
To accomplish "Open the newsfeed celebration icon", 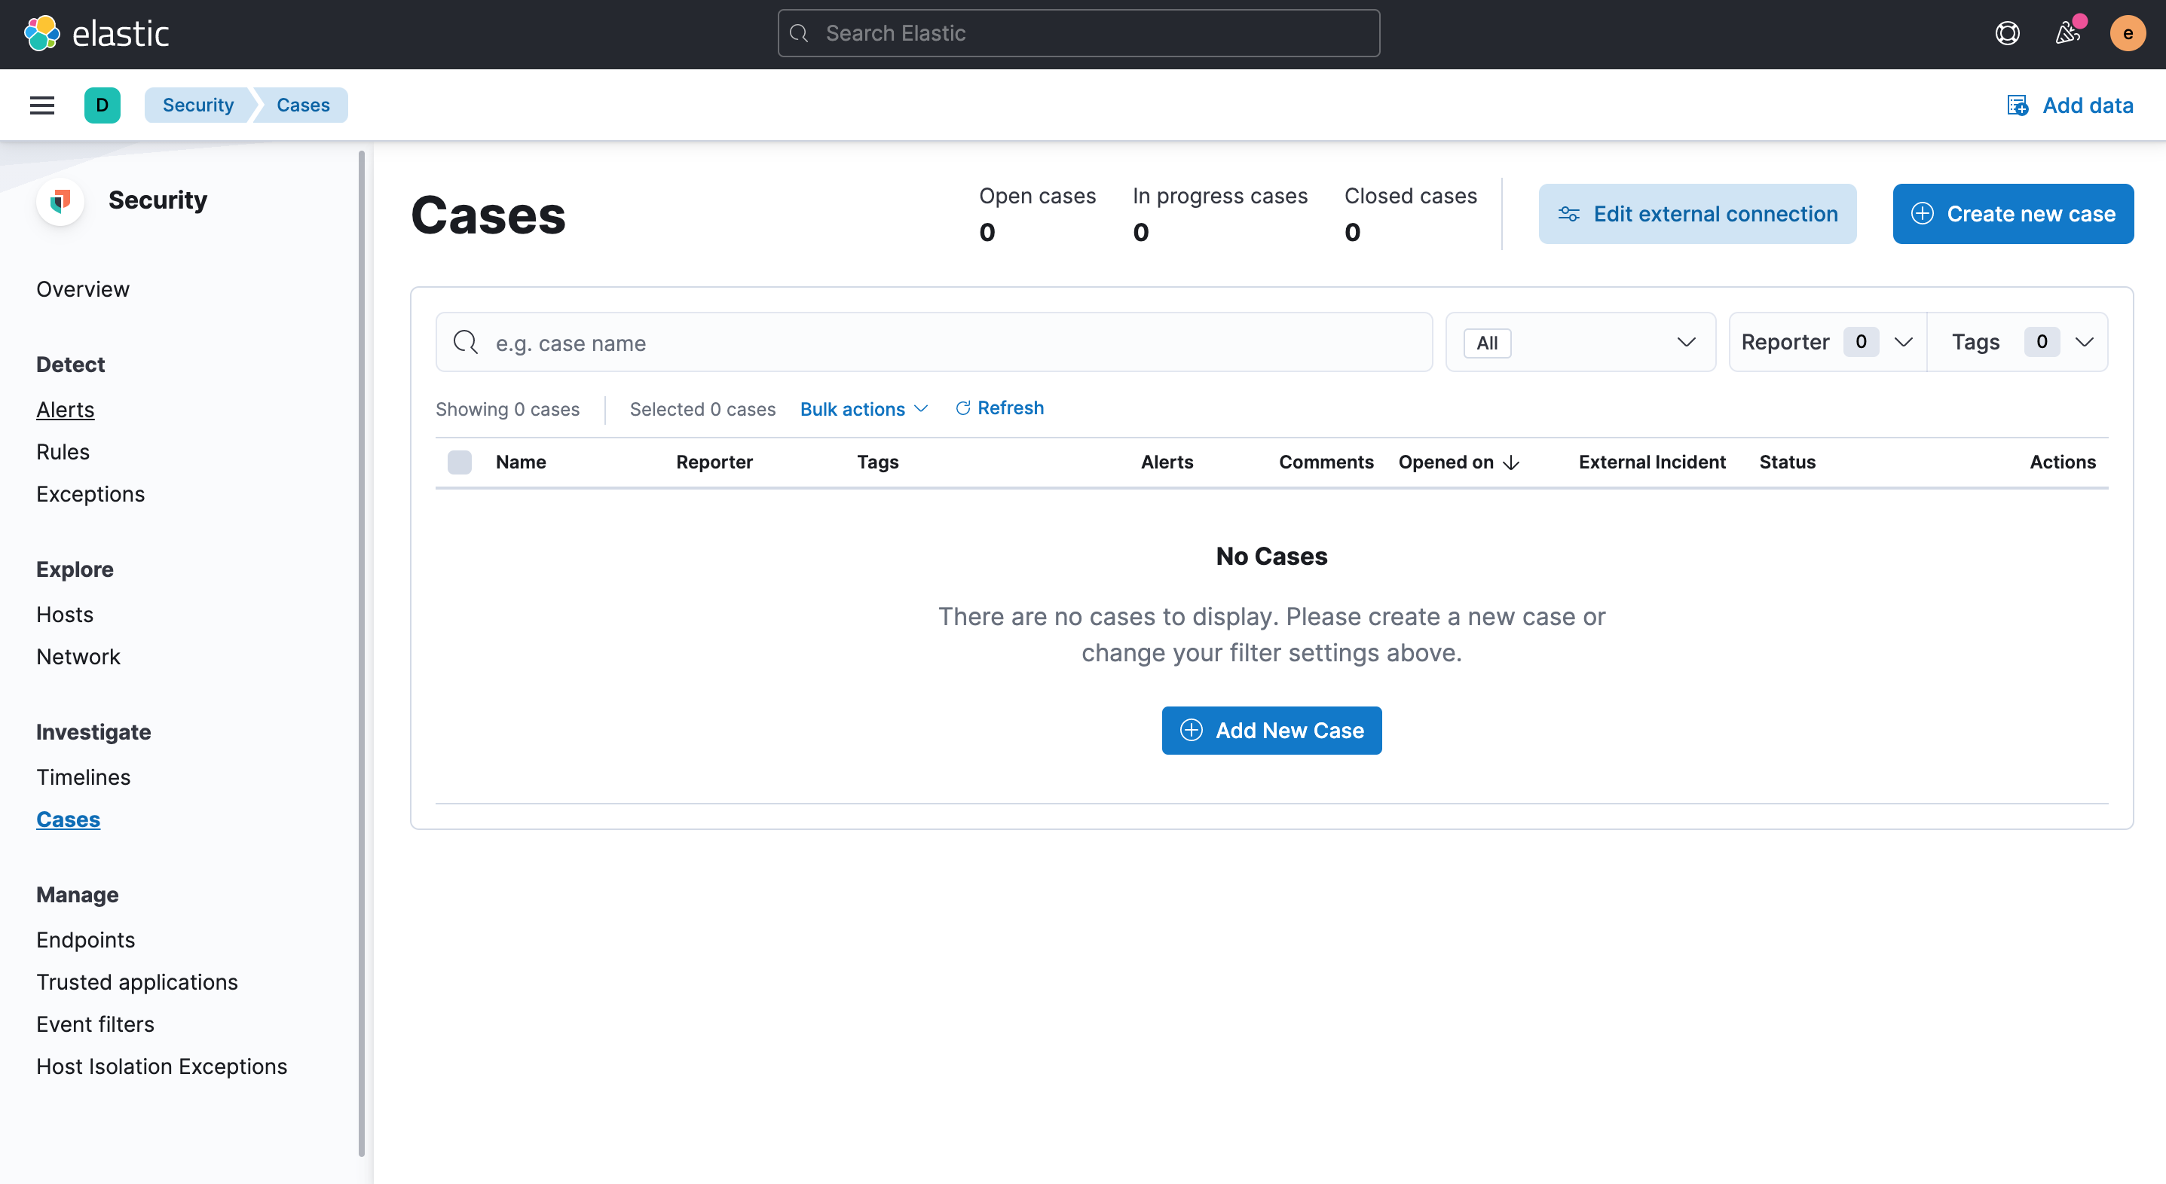I will point(2067,34).
